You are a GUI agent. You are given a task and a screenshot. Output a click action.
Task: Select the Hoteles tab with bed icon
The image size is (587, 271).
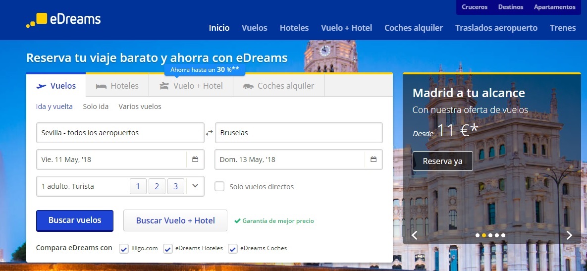click(117, 86)
